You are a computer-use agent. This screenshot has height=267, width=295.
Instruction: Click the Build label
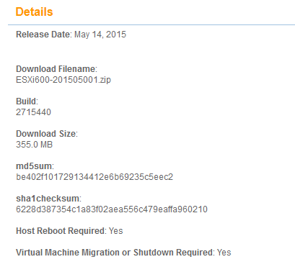point(26,101)
